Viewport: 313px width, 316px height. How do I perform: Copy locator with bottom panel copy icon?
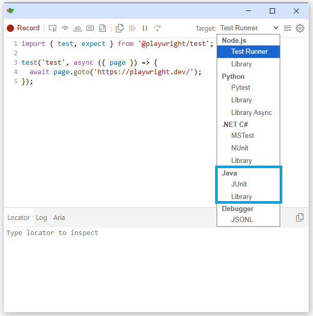(x=300, y=217)
